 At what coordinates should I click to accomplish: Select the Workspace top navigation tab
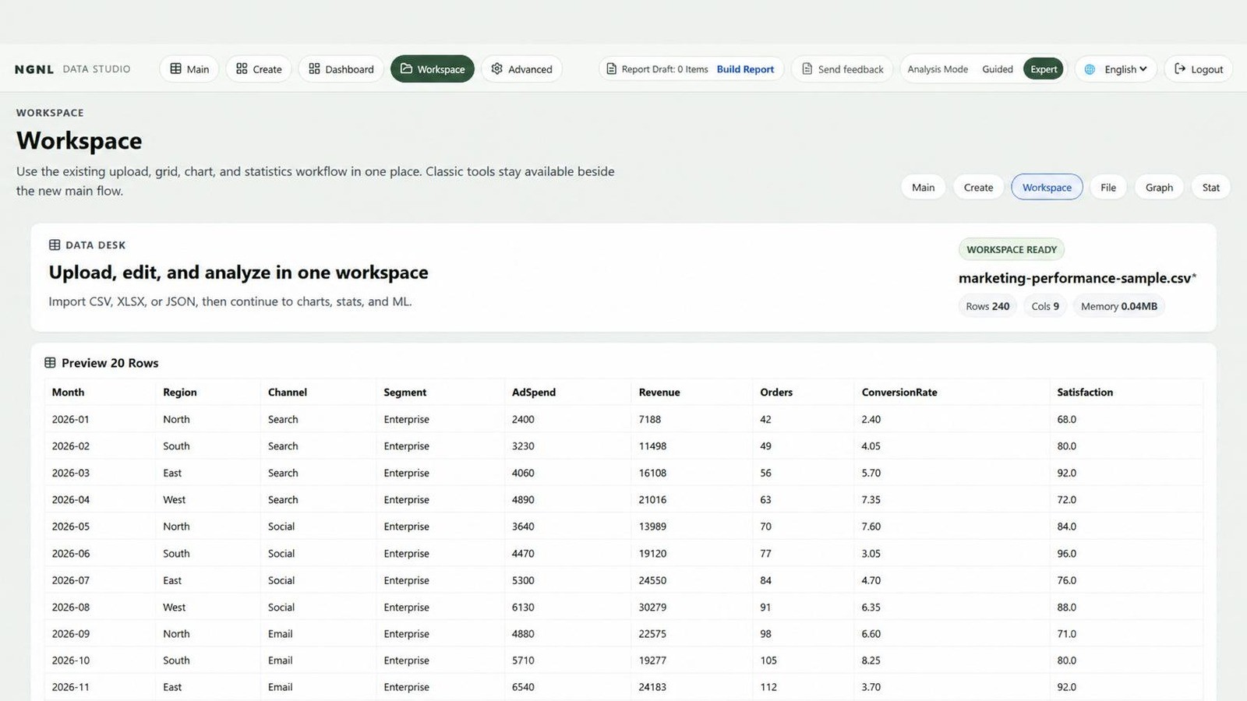tap(433, 69)
